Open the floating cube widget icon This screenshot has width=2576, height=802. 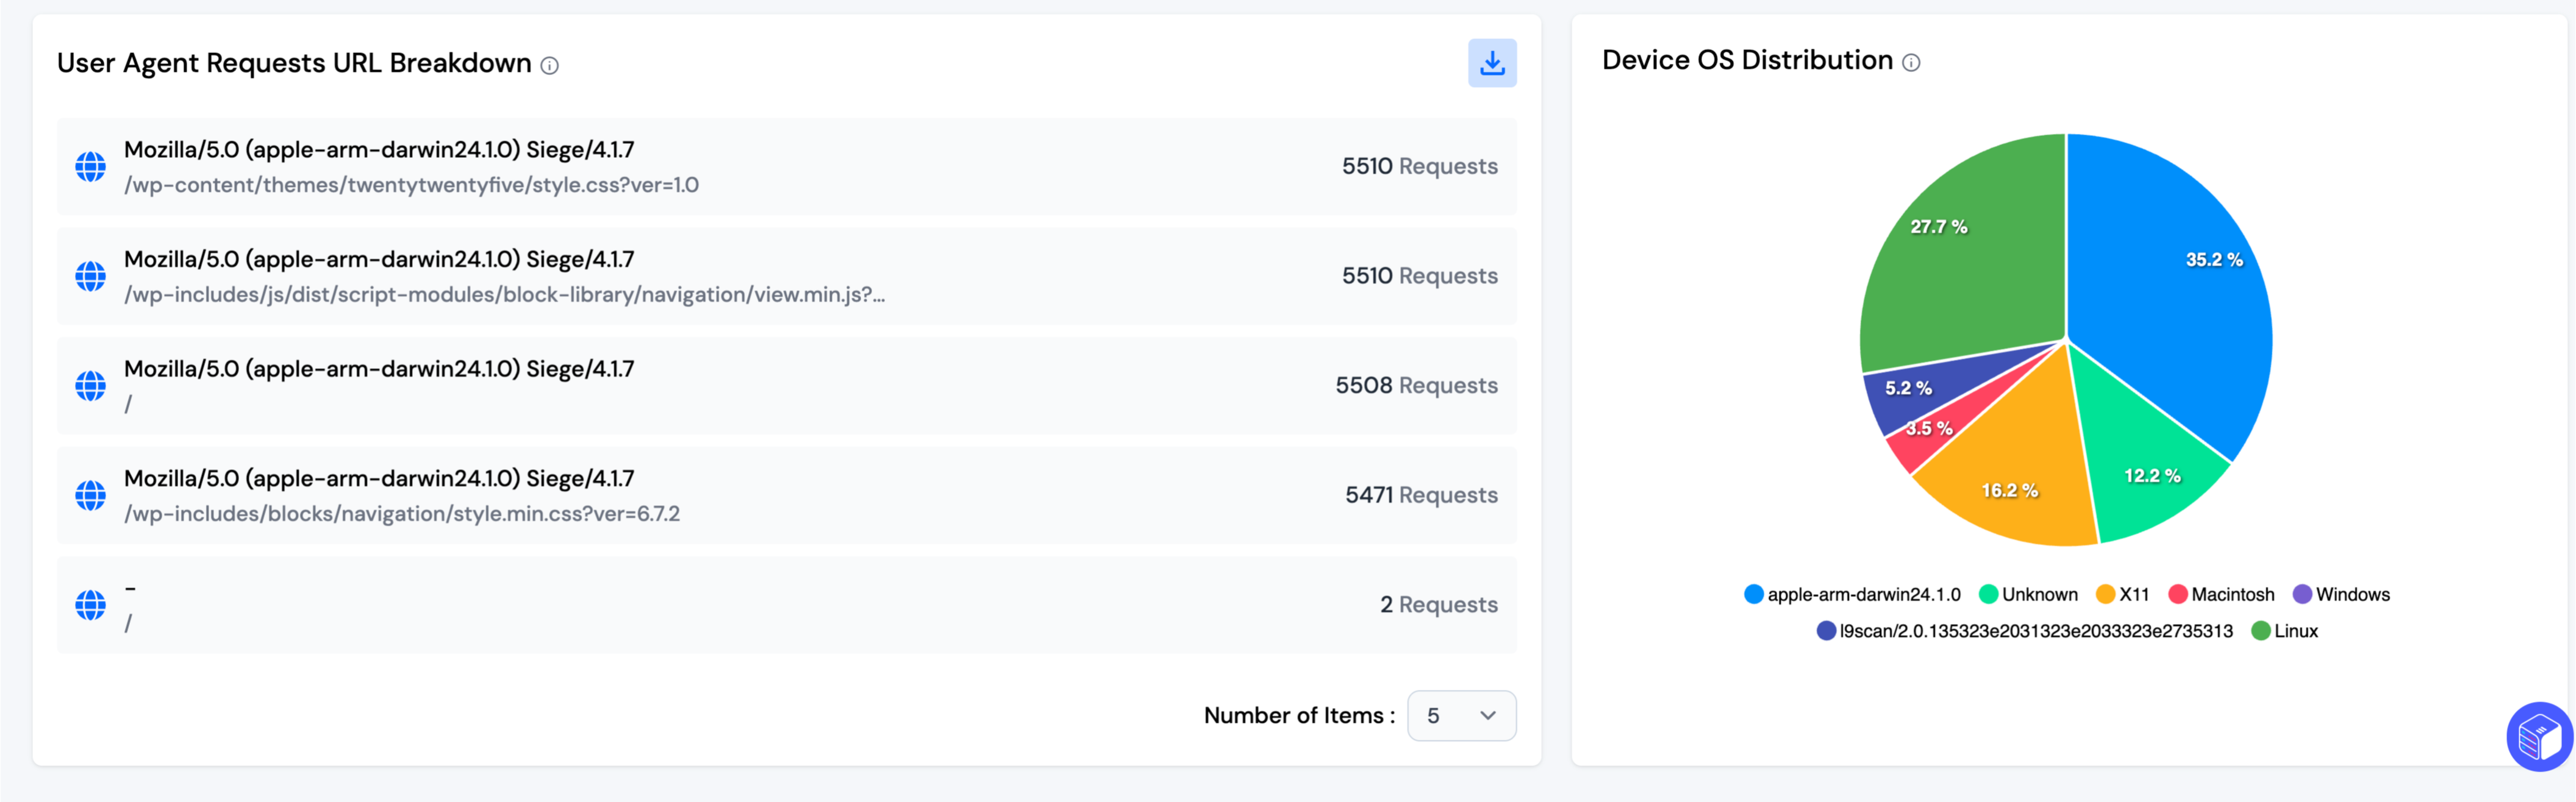click(x=2538, y=737)
